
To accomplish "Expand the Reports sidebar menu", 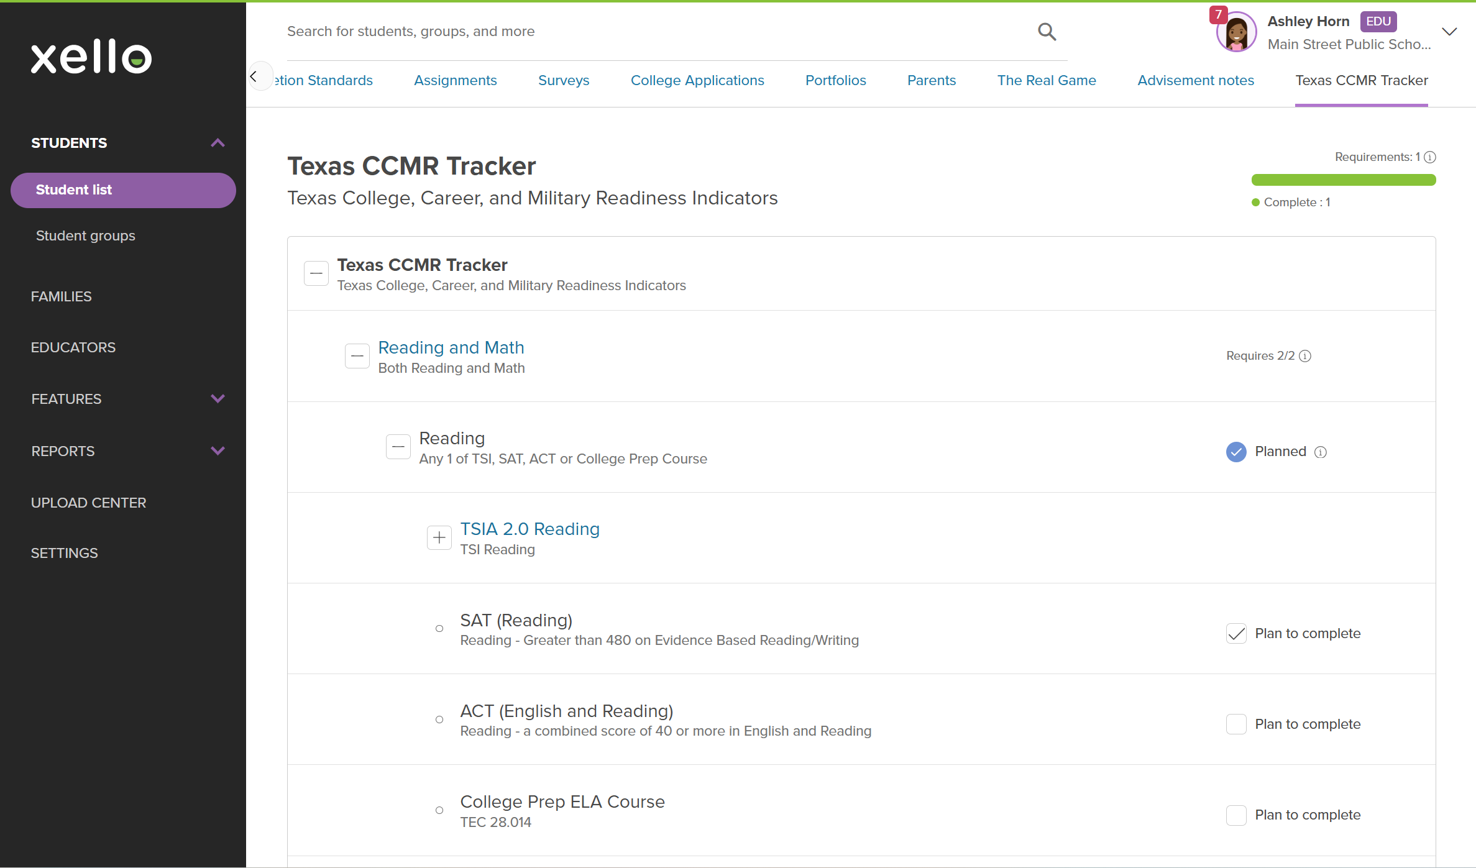I will point(218,451).
